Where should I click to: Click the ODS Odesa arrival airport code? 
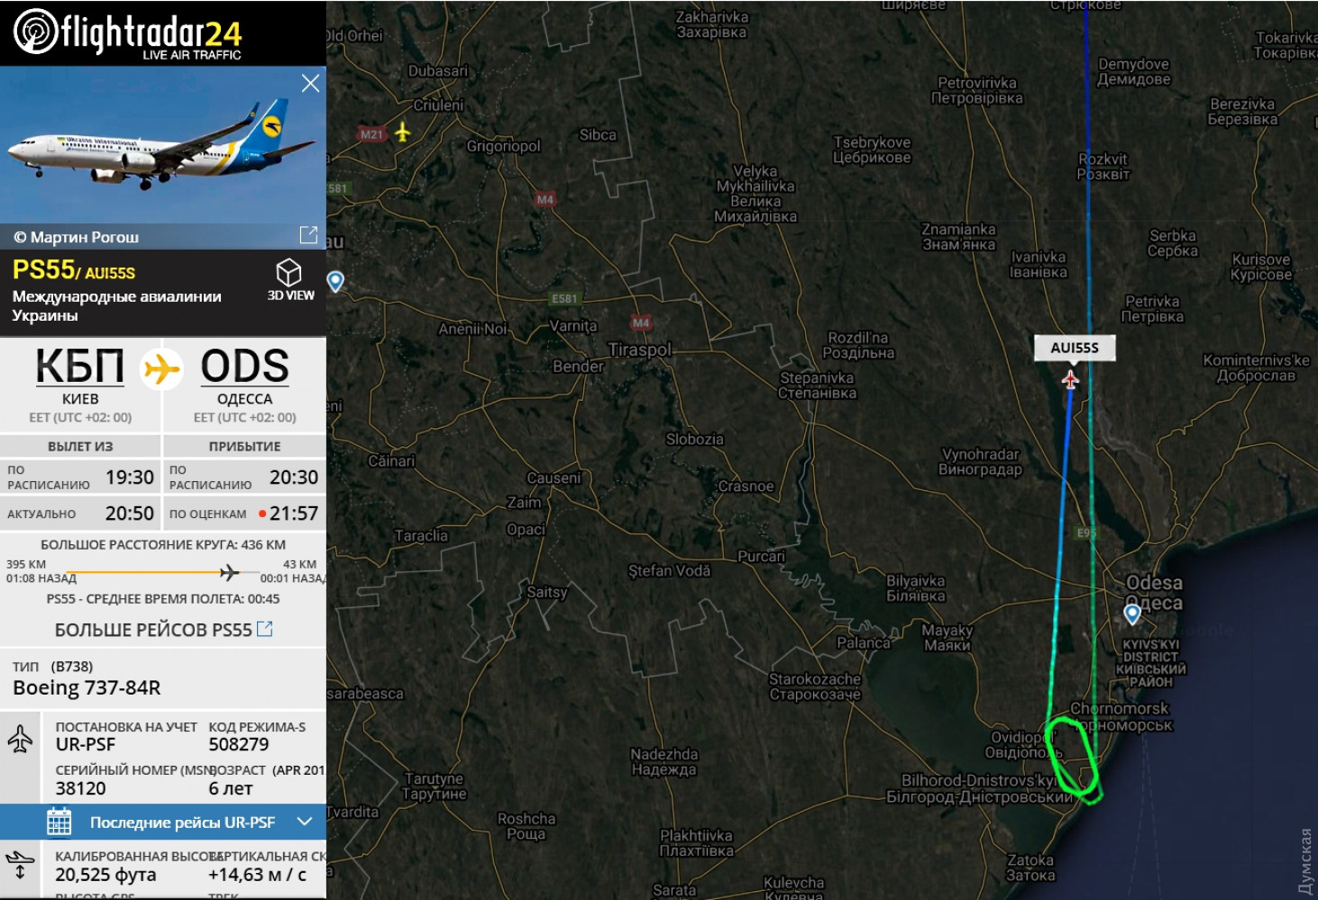(244, 367)
